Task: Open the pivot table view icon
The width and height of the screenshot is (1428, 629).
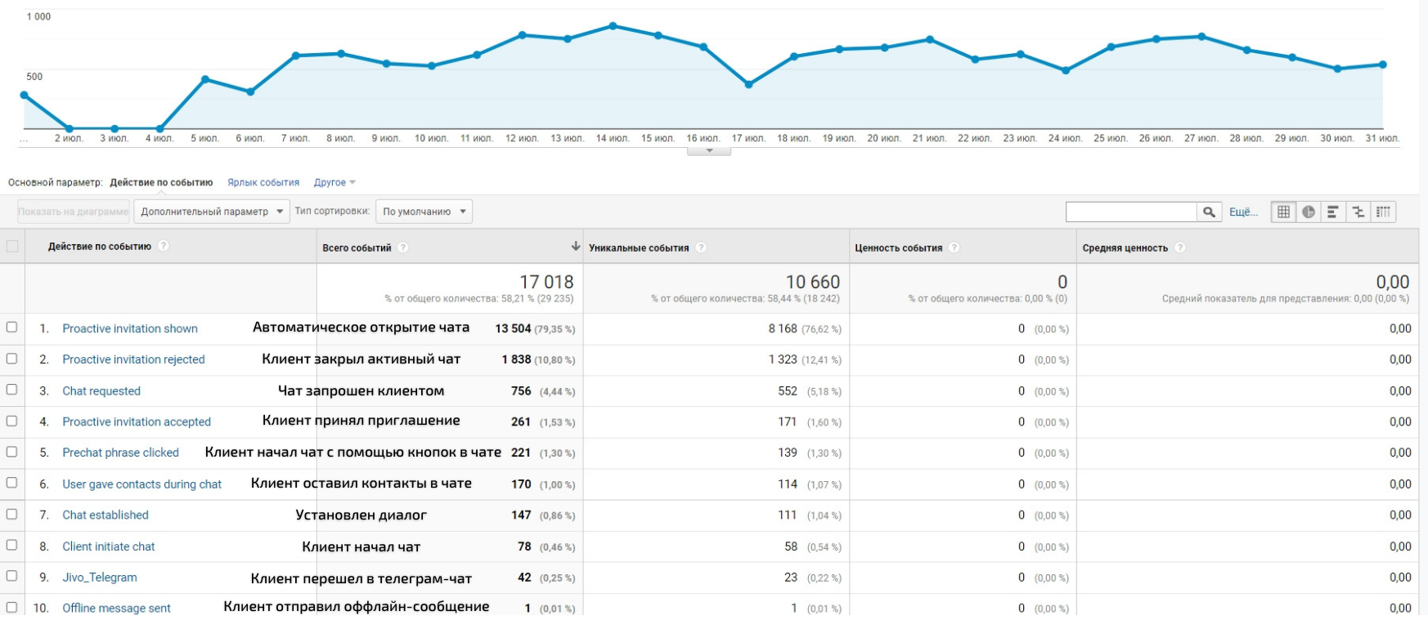Action: click(x=1383, y=212)
